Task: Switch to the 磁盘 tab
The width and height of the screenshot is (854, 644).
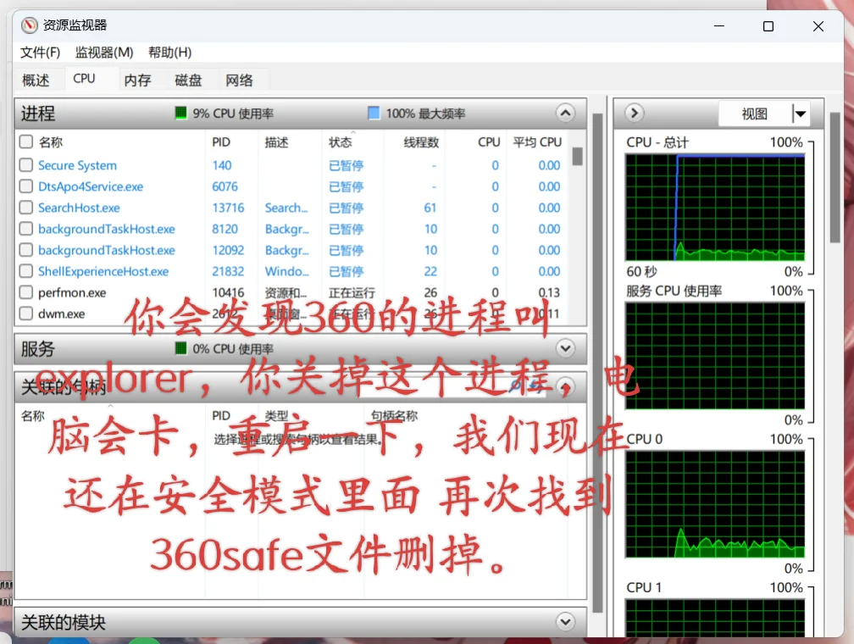Action: point(188,80)
